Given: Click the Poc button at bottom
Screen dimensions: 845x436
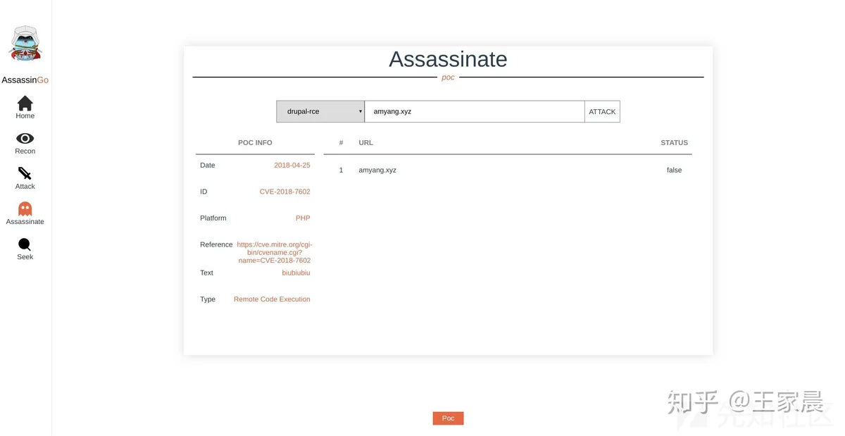Looking at the screenshot, I should [448, 418].
